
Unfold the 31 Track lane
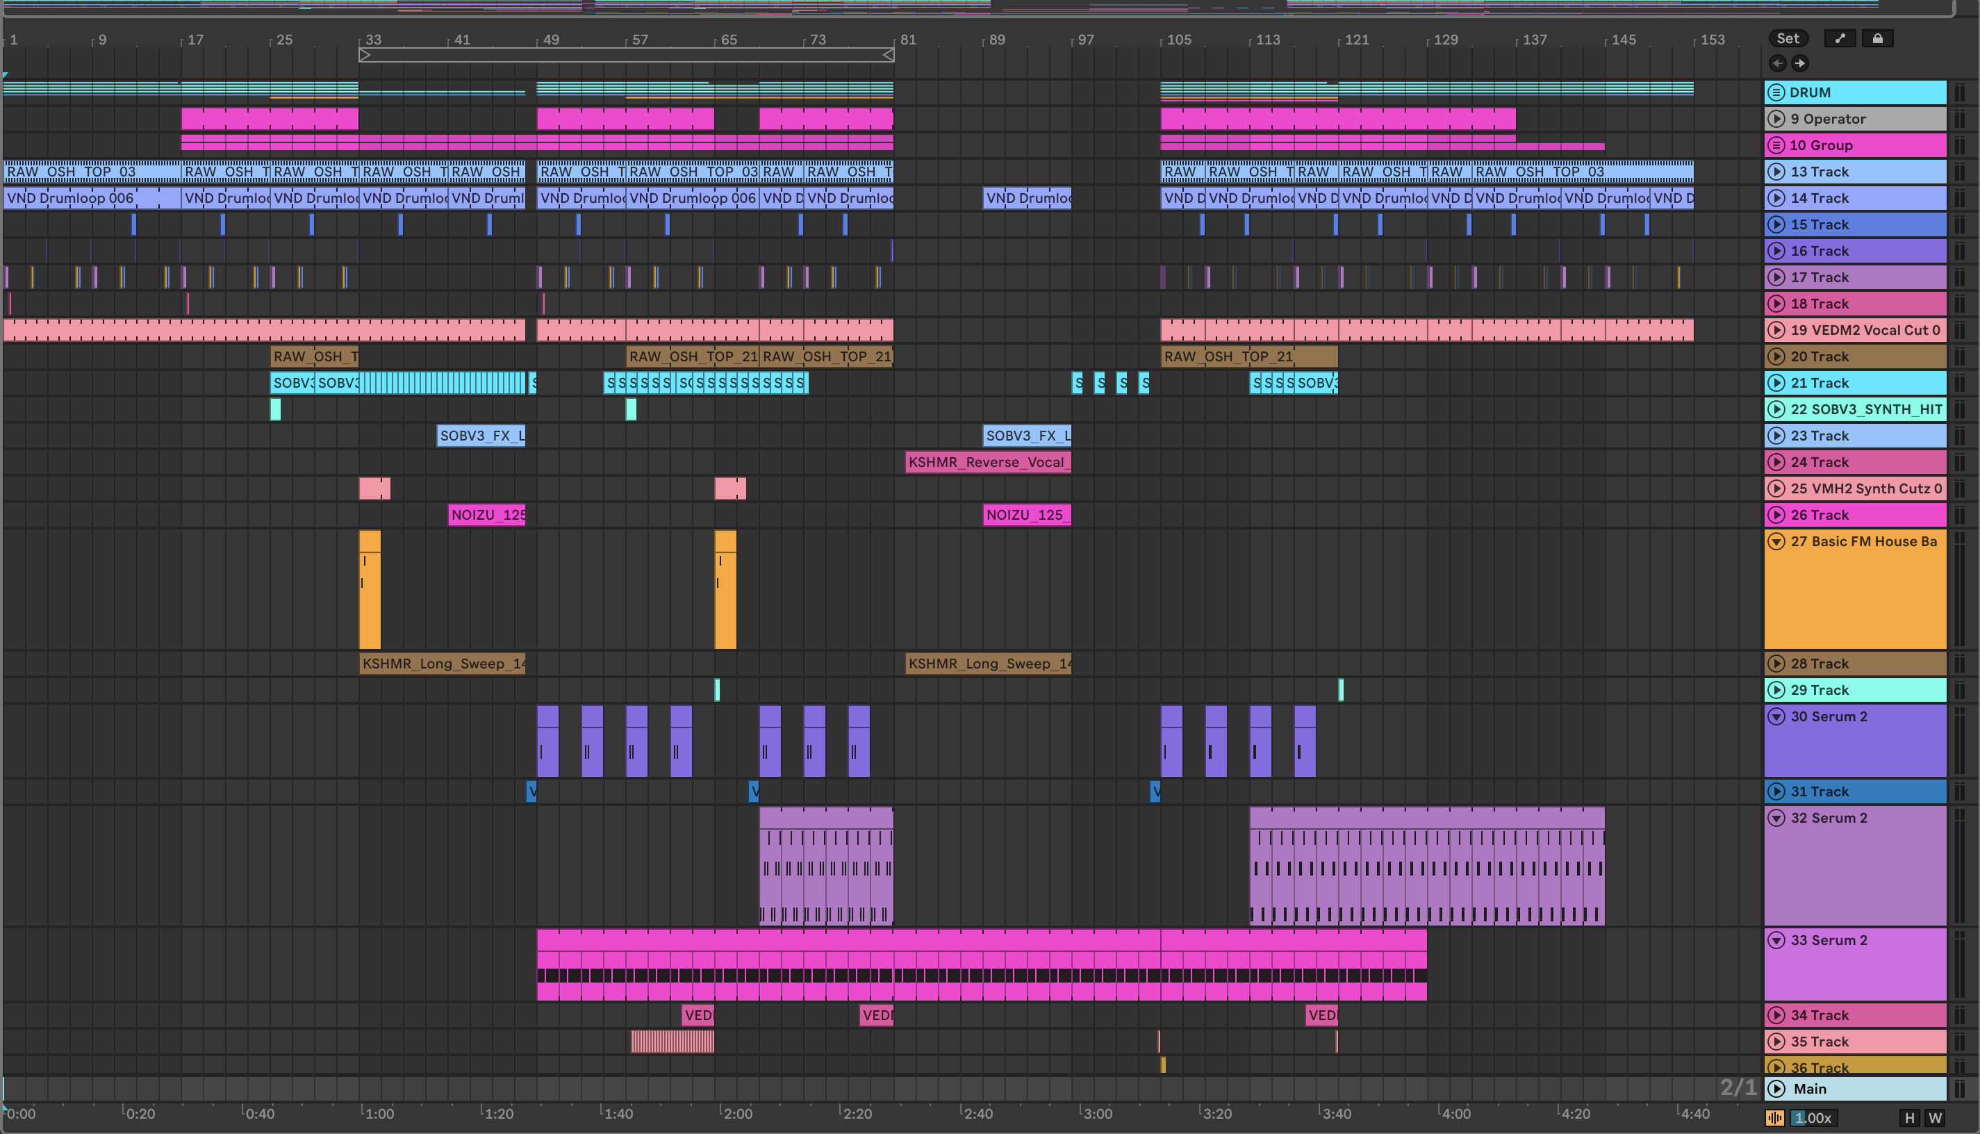click(1776, 791)
